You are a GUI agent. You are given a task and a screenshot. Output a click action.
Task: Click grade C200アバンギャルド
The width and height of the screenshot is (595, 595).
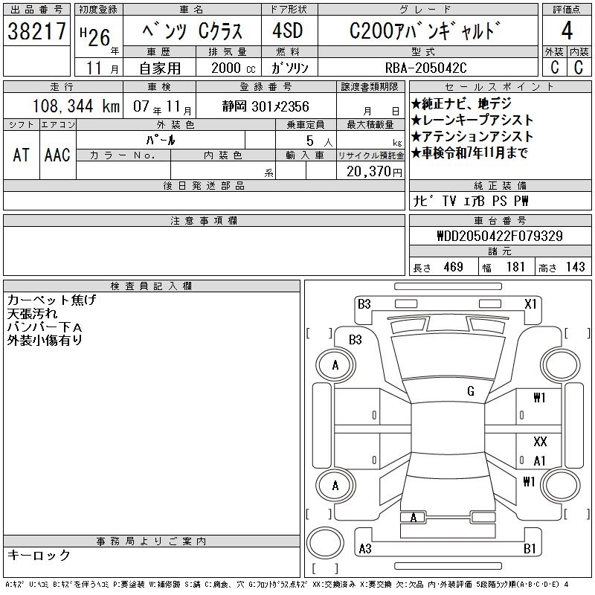pyautogui.click(x=425, y=30)
